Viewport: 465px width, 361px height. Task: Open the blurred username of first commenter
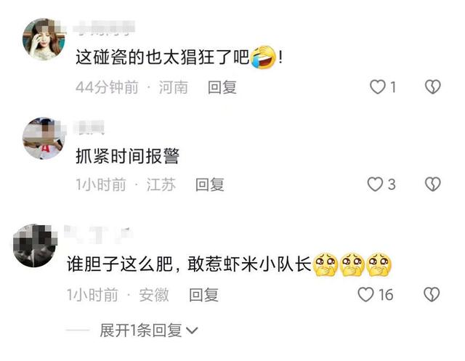(x=105, y=28)
